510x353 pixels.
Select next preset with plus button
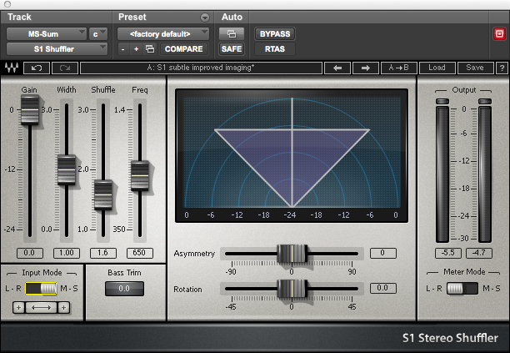pos(137,49)
